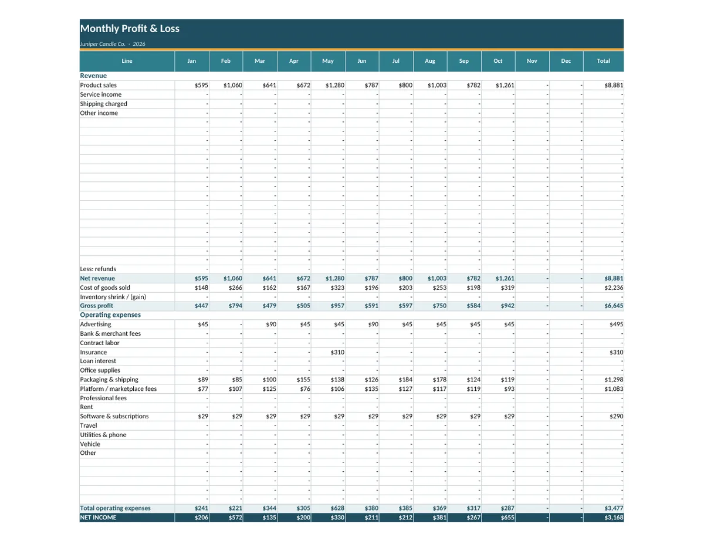Click the 'Inventory shrink / (gain)' label
Viewport: 704px width, 544px height.
(113, 297)
